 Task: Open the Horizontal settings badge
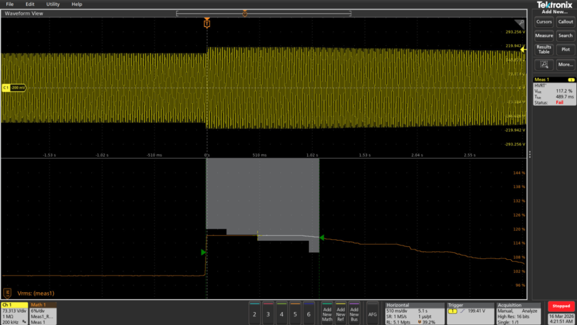[415, 313]
